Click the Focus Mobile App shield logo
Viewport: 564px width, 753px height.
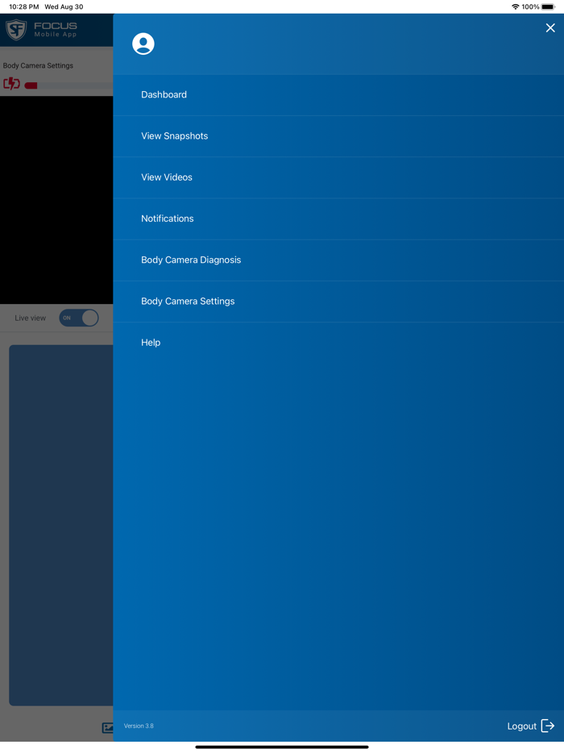pos(16,30)
